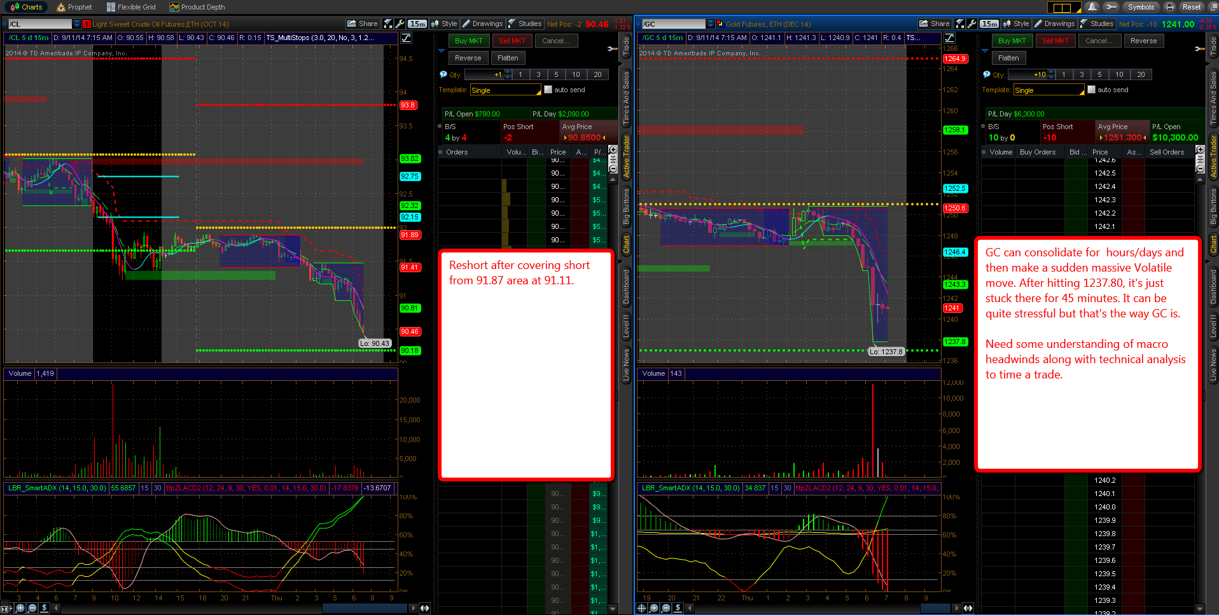Screen dimensions: 1219x615
Task: Open chart settings wrench on /CL chart
Action: [400, 24]
